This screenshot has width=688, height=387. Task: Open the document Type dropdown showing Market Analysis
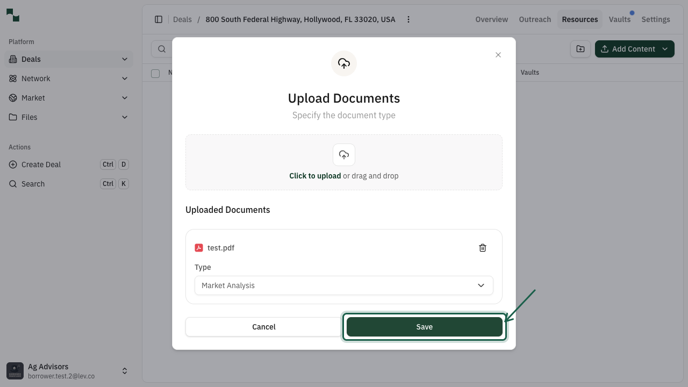[x=343, y=285]
